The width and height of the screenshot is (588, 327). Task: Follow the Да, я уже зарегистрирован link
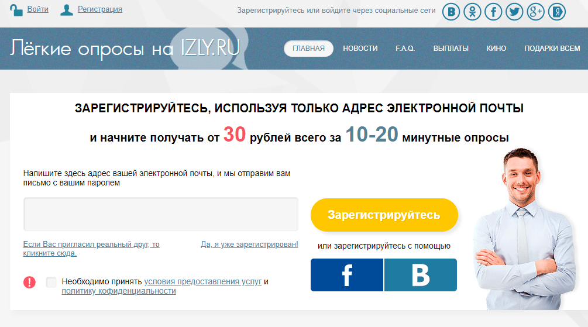(x=249, y=245)
